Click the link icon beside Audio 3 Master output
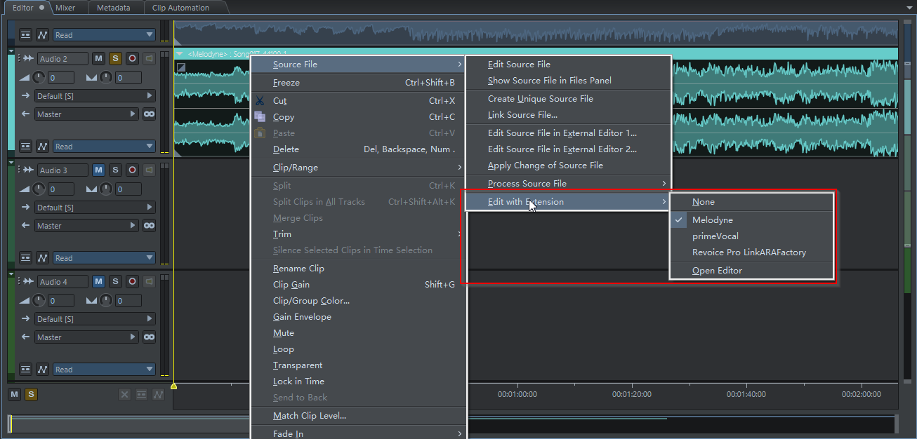Image resolution: width=917 pixels, height=439 pixels. click(x=149, y=226)
